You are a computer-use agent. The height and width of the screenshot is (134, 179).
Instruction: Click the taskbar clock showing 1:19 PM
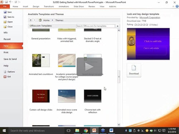click(x=172, y=130)
